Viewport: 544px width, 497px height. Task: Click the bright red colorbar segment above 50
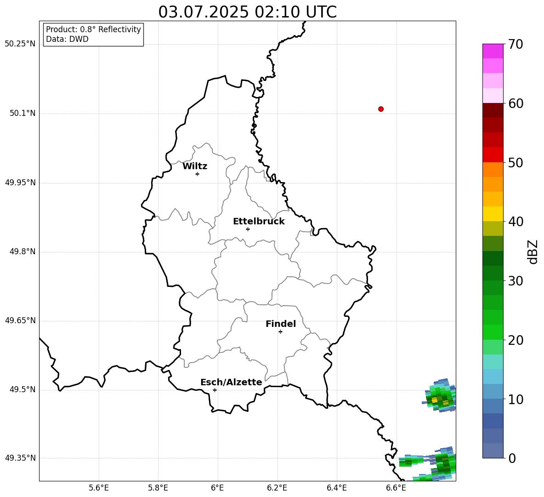coord(493,155)
